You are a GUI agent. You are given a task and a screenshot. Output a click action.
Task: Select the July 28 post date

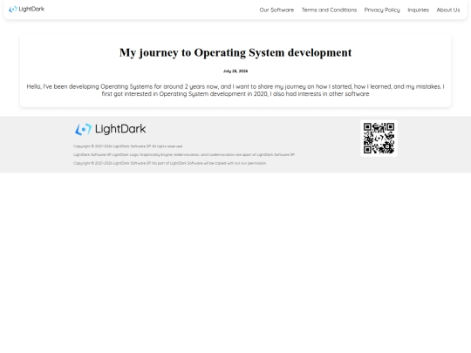coord(235,71)
